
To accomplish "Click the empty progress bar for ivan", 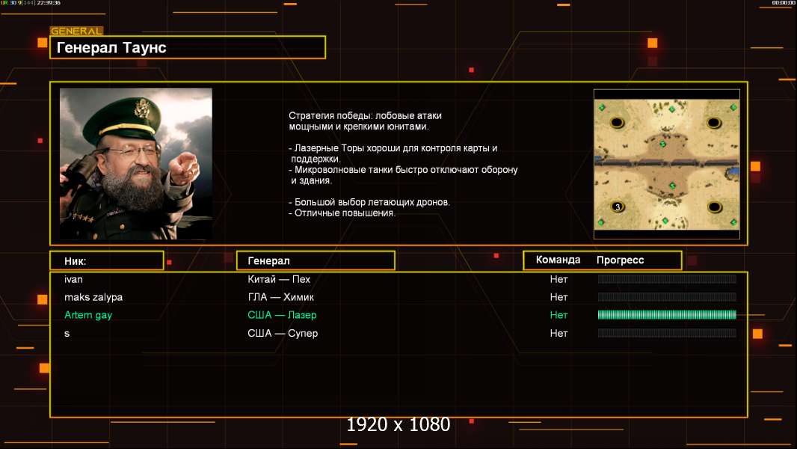I will (667, 278).
